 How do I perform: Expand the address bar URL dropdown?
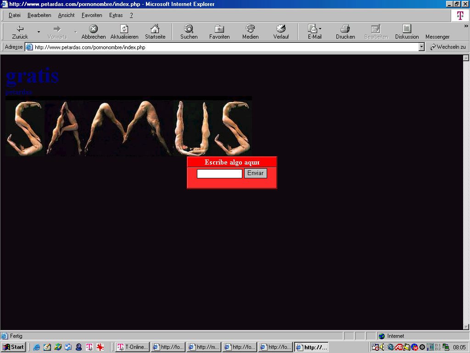point(421,47)
